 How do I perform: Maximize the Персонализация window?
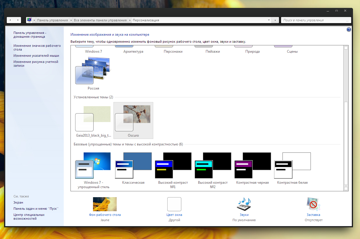337,11
